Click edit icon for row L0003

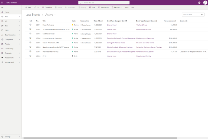click(x=30, y=34)
